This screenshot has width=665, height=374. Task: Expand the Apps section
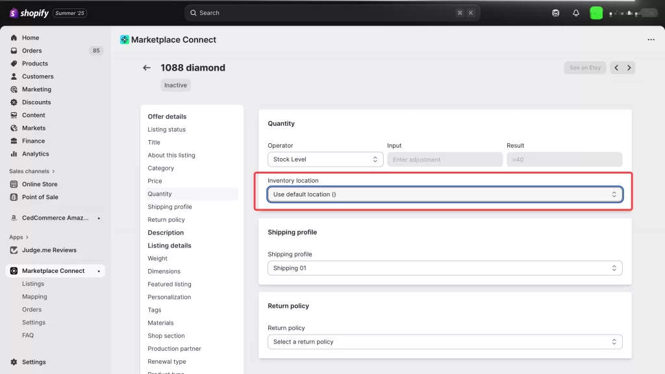19,237
